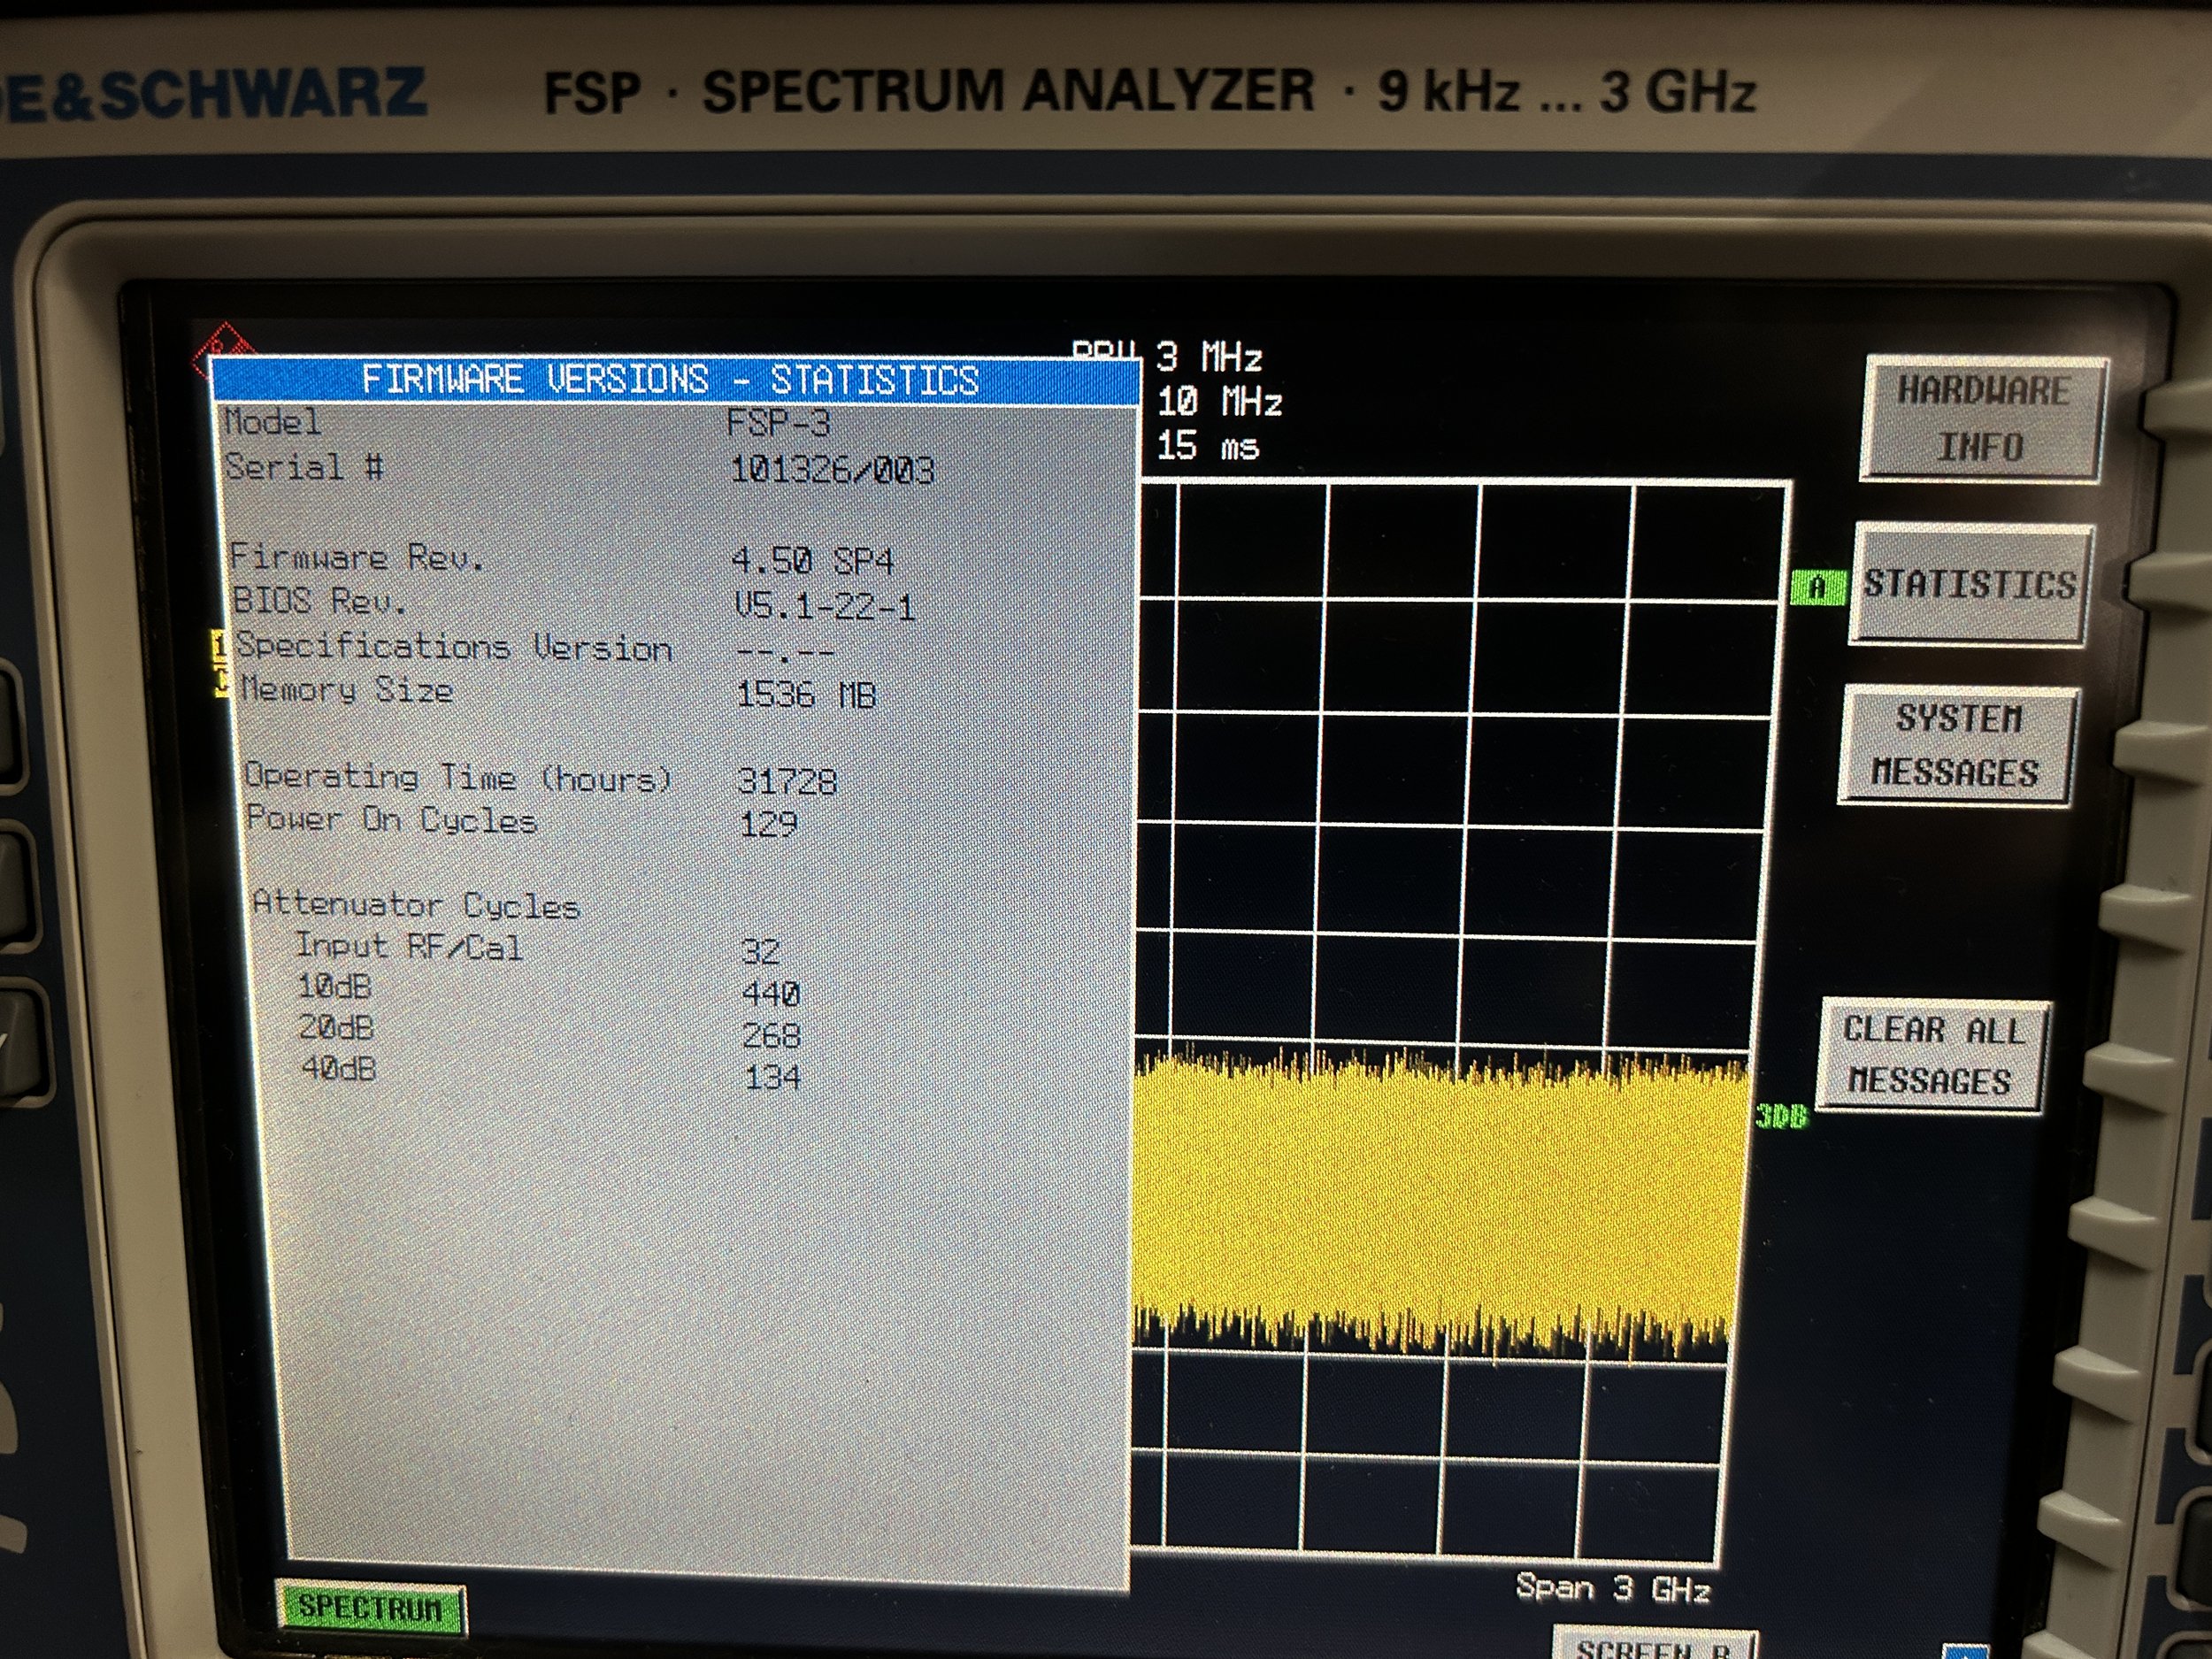Screen dimensions: 2212x1659
Task: Click the Operating Time (hours) label
Action: click(x=458, y=777)
